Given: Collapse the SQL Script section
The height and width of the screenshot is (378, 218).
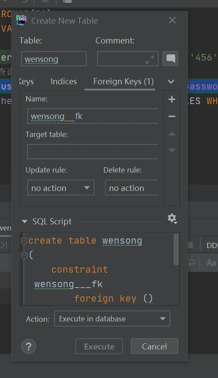Looking at the screenshot, I should (x=25, y=221).
